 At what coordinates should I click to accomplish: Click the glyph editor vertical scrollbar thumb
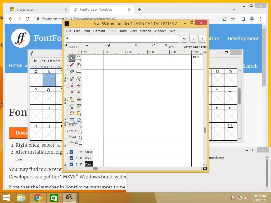(x=205, y=130)
